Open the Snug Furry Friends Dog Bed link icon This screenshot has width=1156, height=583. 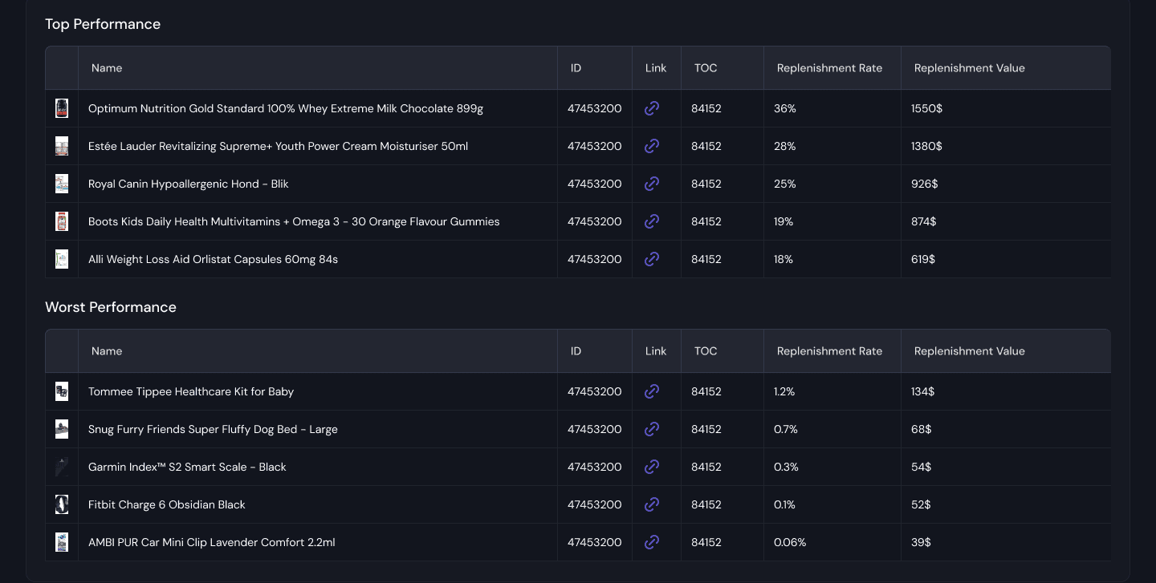[652, 429]
